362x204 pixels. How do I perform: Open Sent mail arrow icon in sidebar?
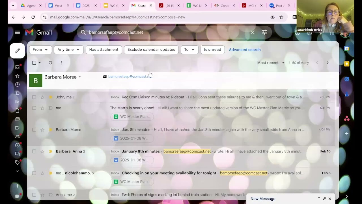[x=17, y=102]
